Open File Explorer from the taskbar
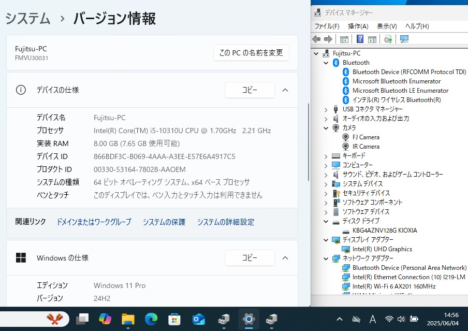 pos(128,320)
